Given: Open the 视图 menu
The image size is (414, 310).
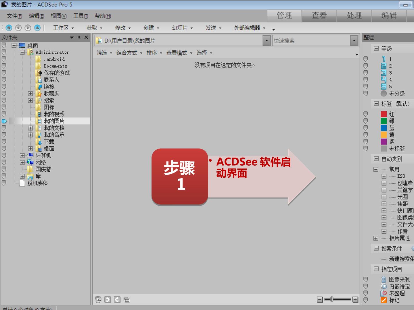Looking at the screenshot, I should (x=59, y=16).
